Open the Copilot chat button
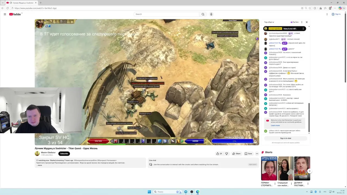The height and width of the screenshot is (195, 347). [342, 8]
